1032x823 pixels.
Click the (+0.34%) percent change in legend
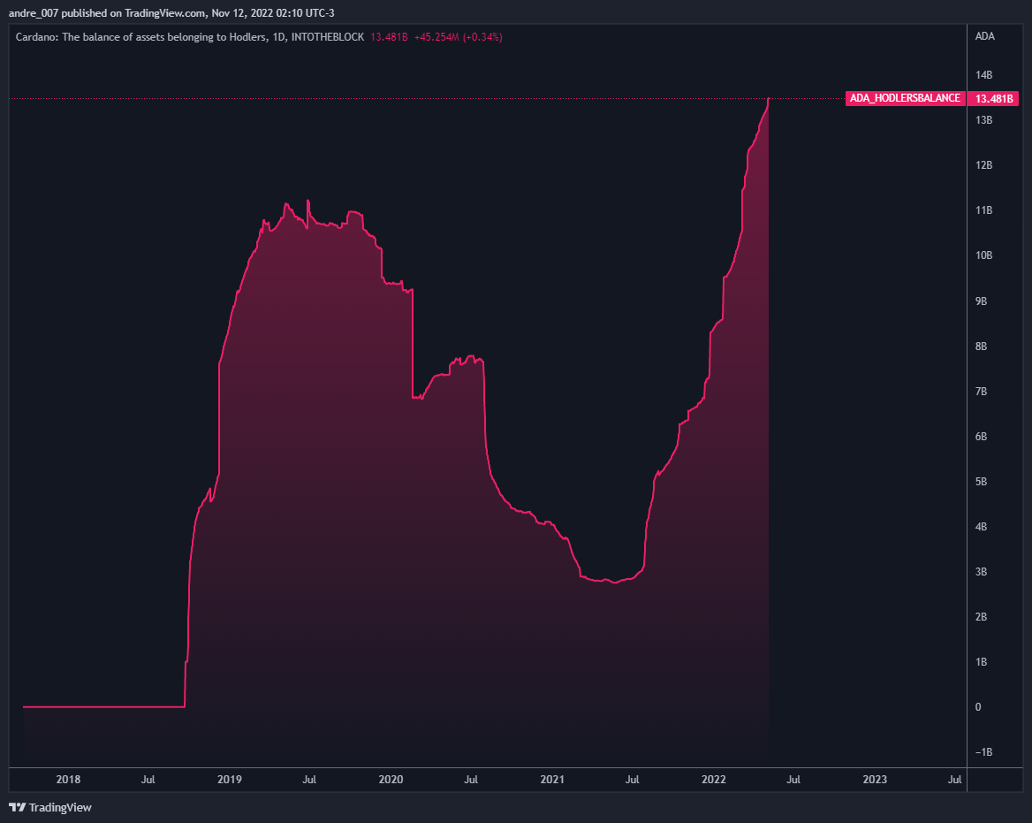point(482,37)
